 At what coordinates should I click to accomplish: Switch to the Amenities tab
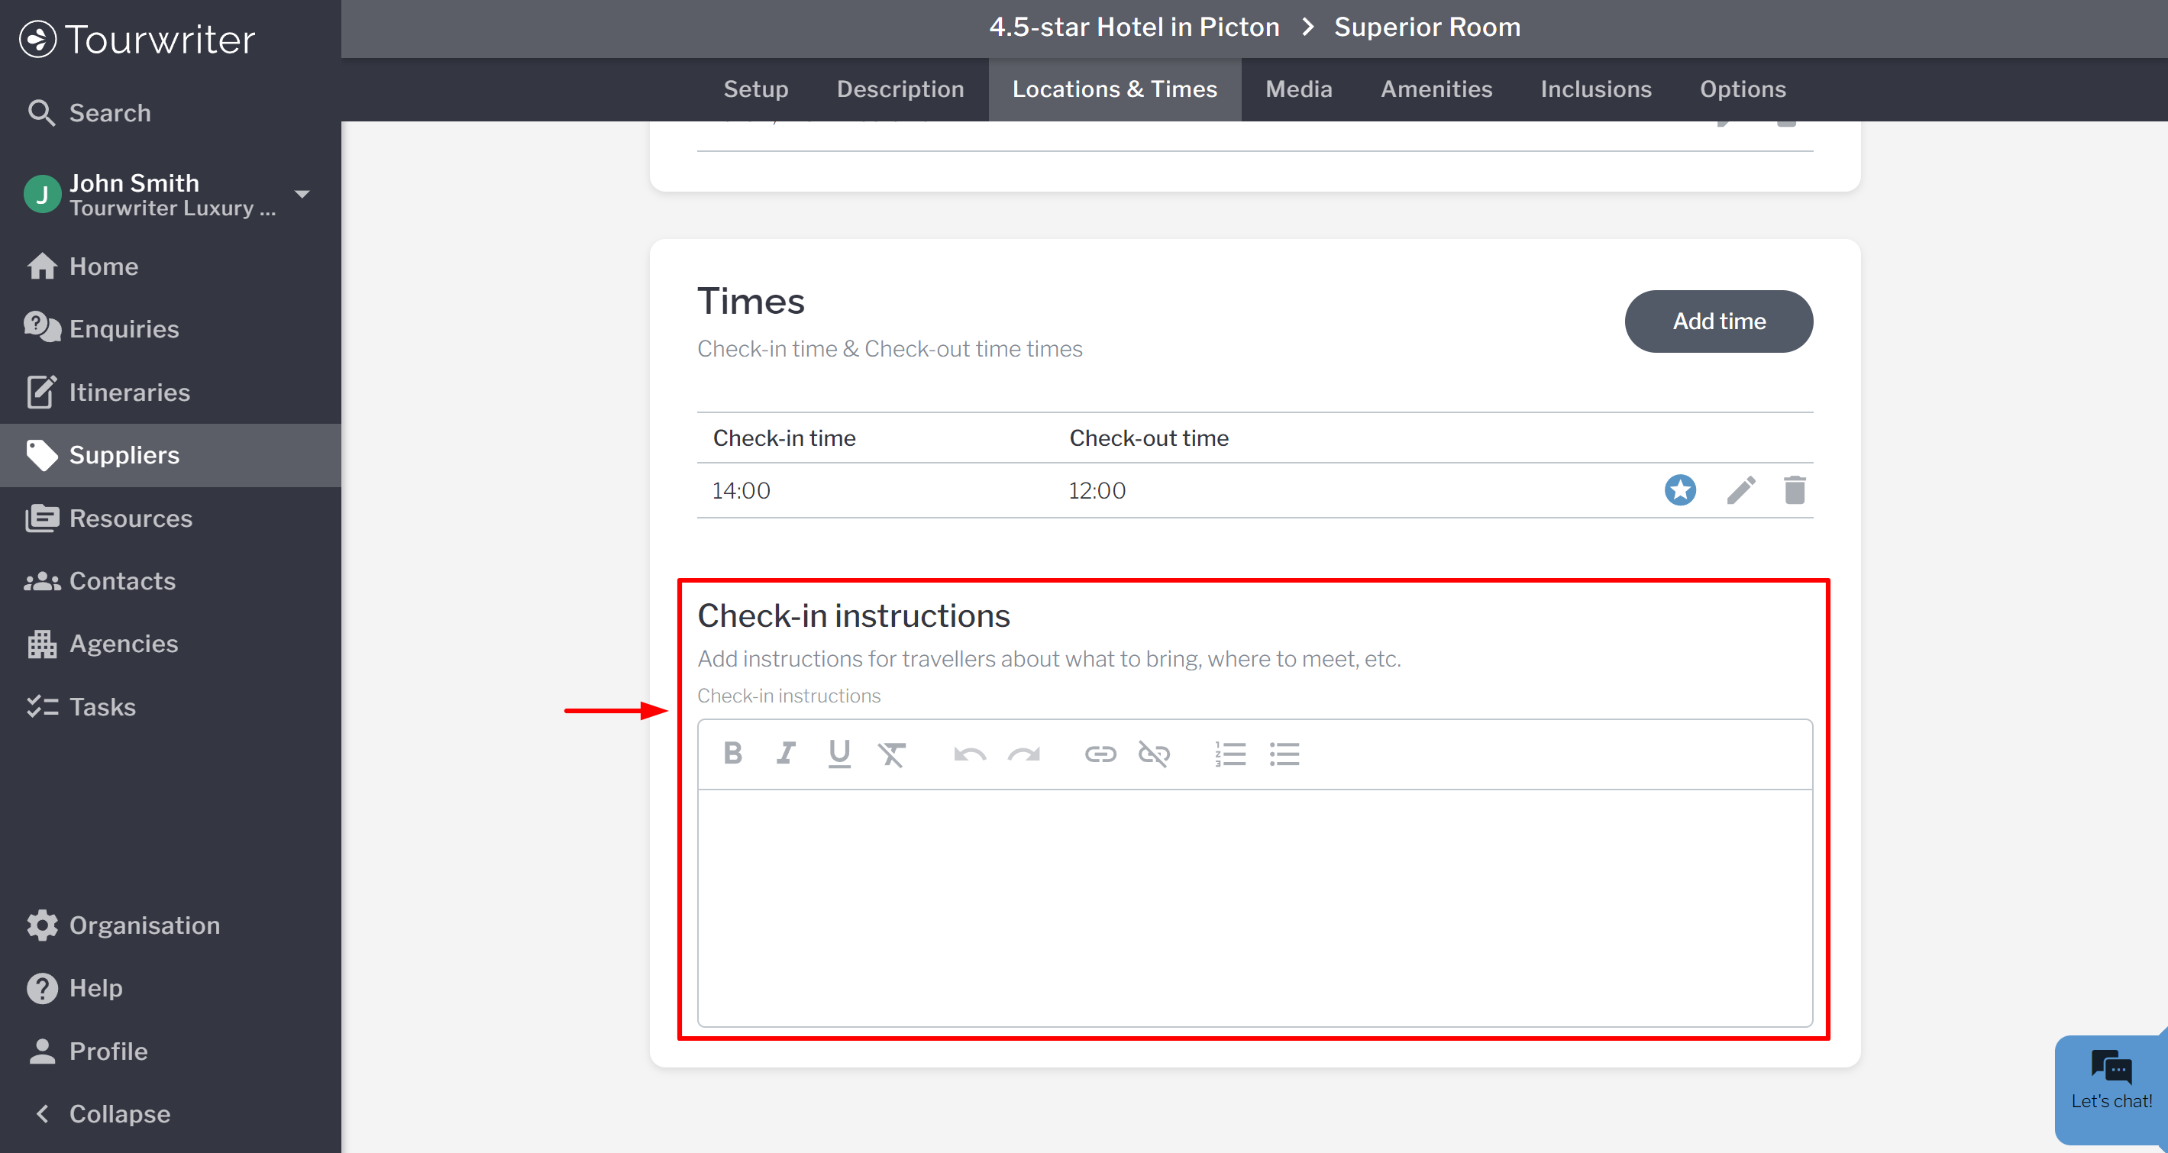pos(1436,89)
